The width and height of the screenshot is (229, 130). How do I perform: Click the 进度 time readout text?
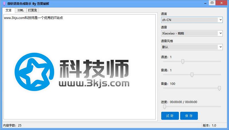tap(179, 102)
